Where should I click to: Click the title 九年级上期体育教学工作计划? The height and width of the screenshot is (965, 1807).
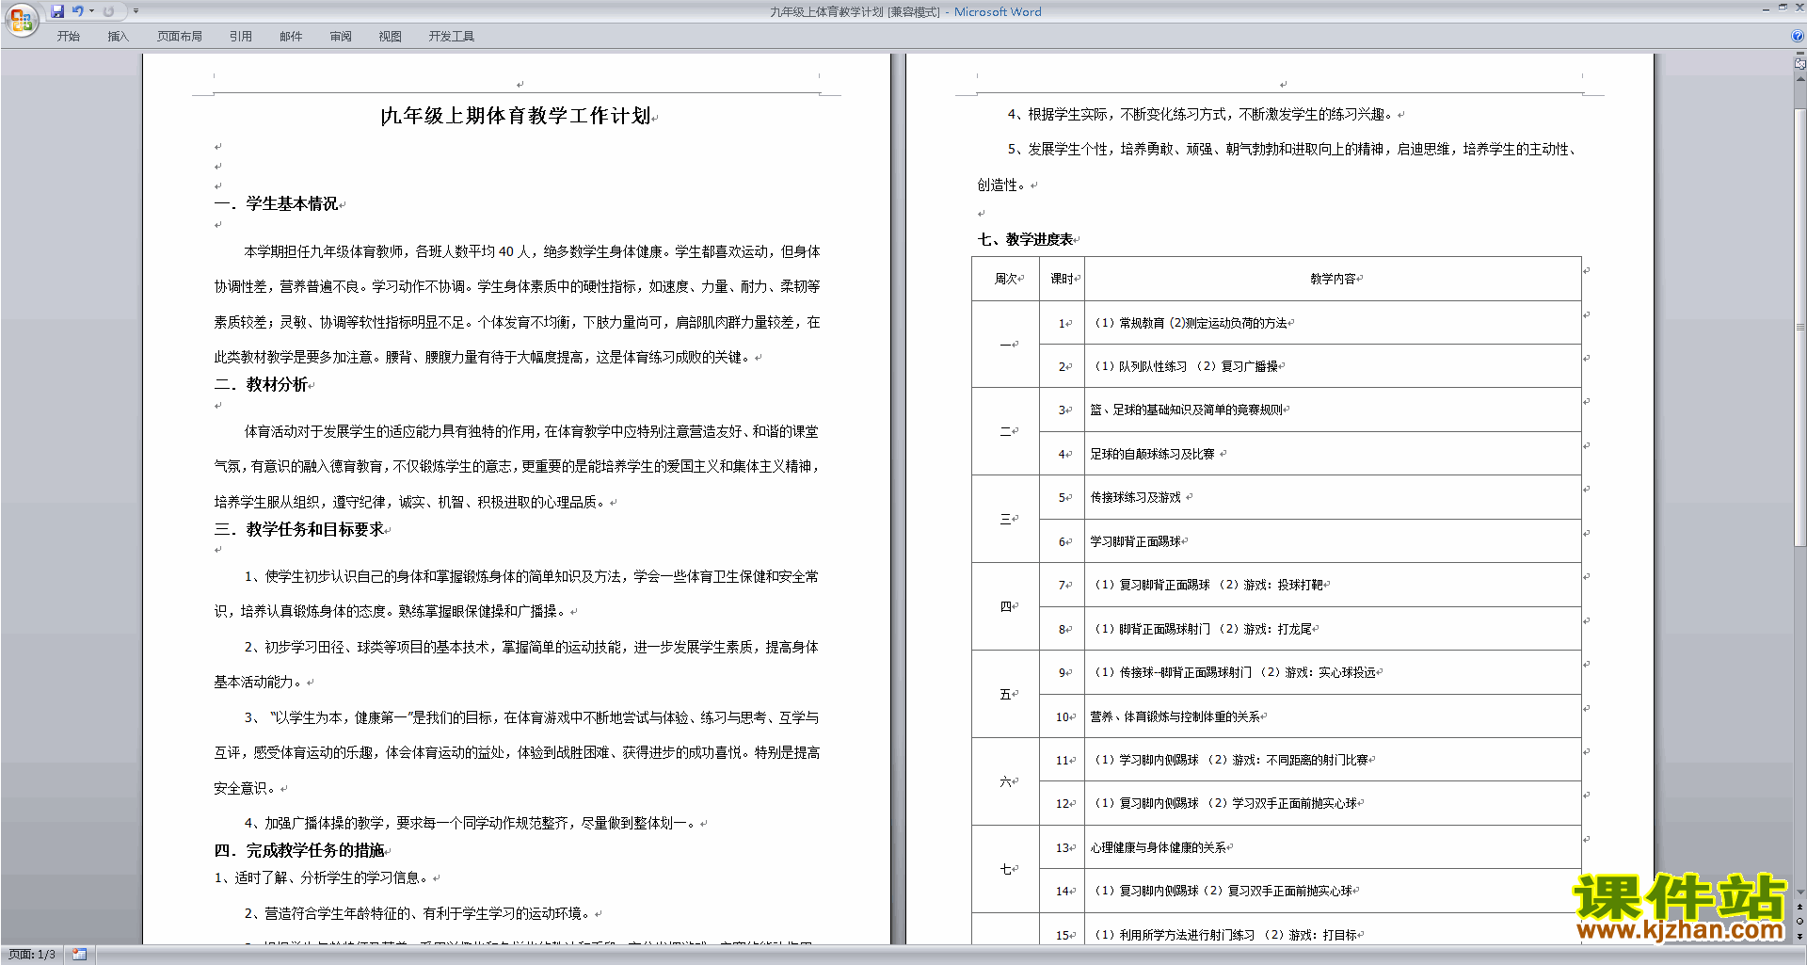pyautogui.click(x=516, y=116)
